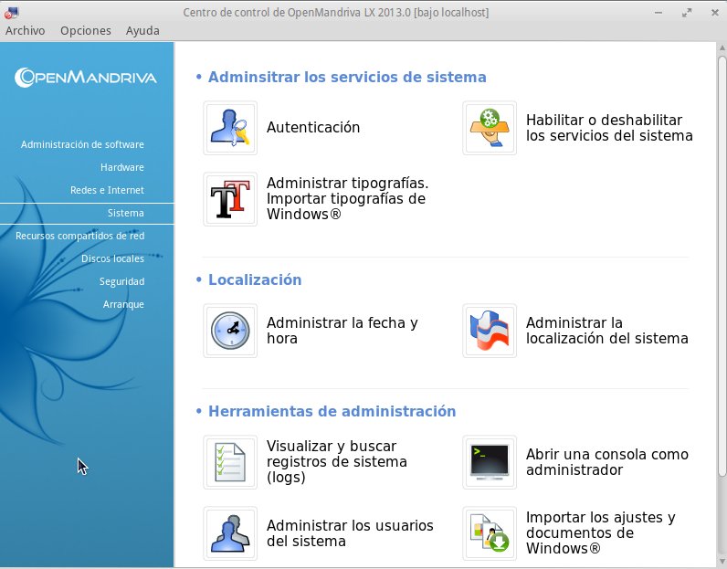The width and height of the screenshot is (727, 569).
Task: Click the Discos locales sidebar entry
Action: click(x=112, y=258)
